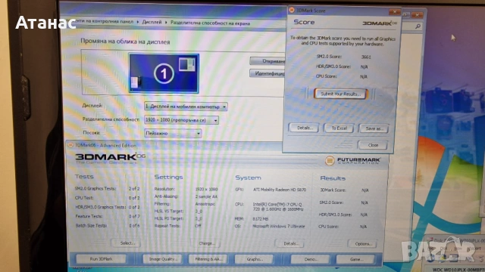Click the 3DMark Score title bar icon
This screenshot has width=485, height=272.
tap(291, 10)
